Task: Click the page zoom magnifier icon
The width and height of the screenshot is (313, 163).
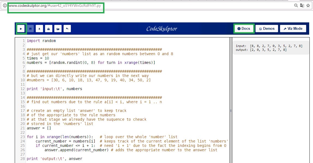Action: [x=296, y=5]
